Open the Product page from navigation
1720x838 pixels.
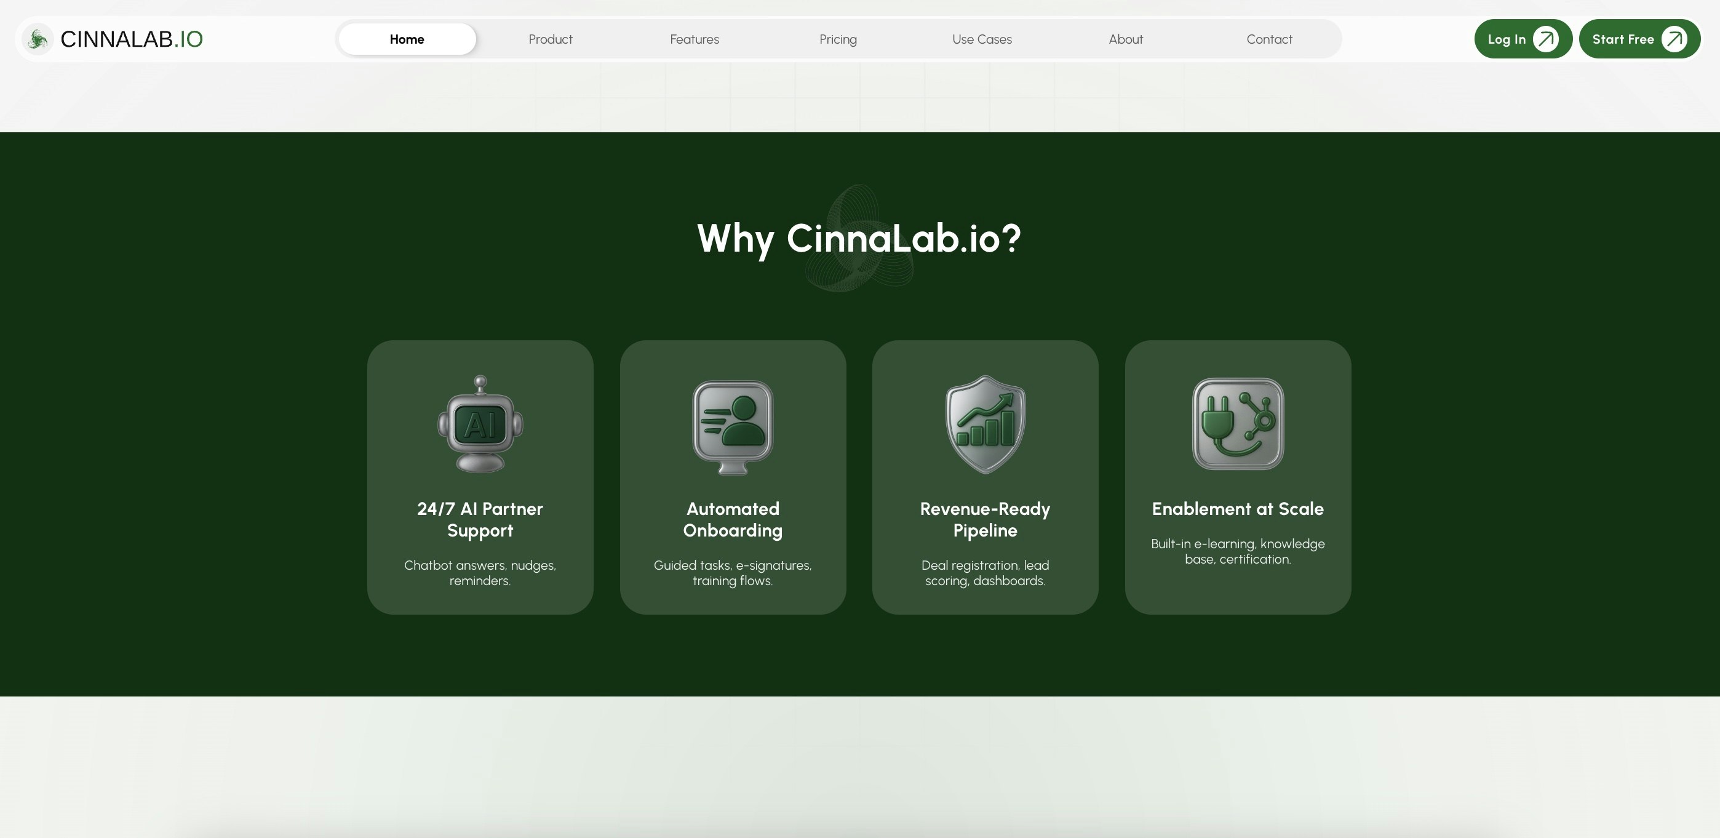(x=550, y=39)
